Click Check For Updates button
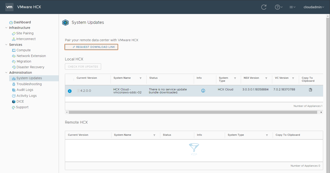 click(x=83, y=67)
